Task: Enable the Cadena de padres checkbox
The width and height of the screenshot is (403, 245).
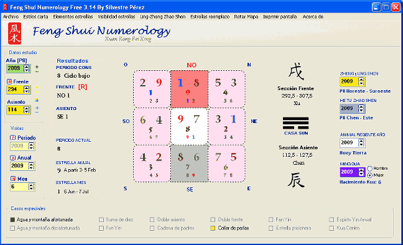Action: pos(152,228)
